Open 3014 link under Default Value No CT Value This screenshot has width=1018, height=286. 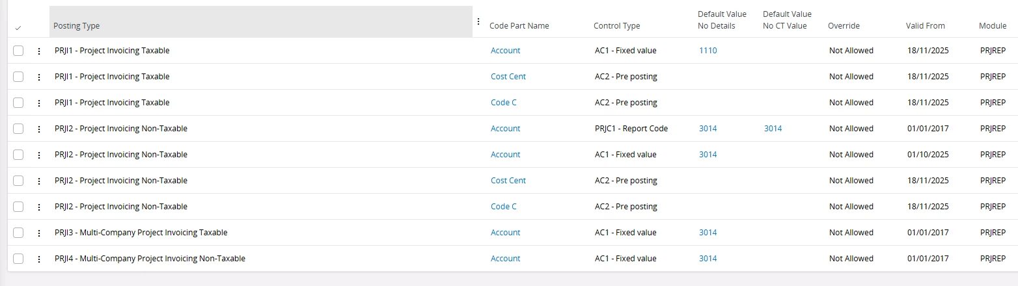(x=773, y=129)
